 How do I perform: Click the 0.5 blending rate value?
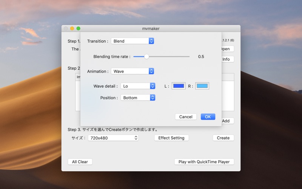[201, 56]
